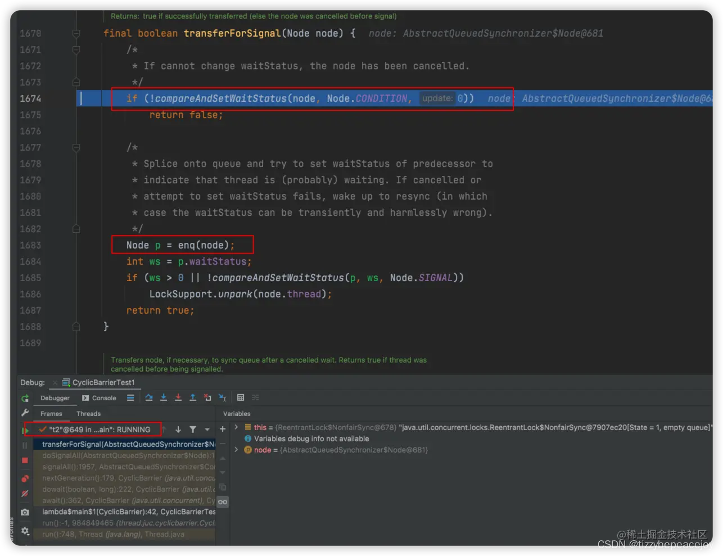Screen dimensions: 723x556
Task: Select previous frame with up arrow
Action: [x=164, y=430]
